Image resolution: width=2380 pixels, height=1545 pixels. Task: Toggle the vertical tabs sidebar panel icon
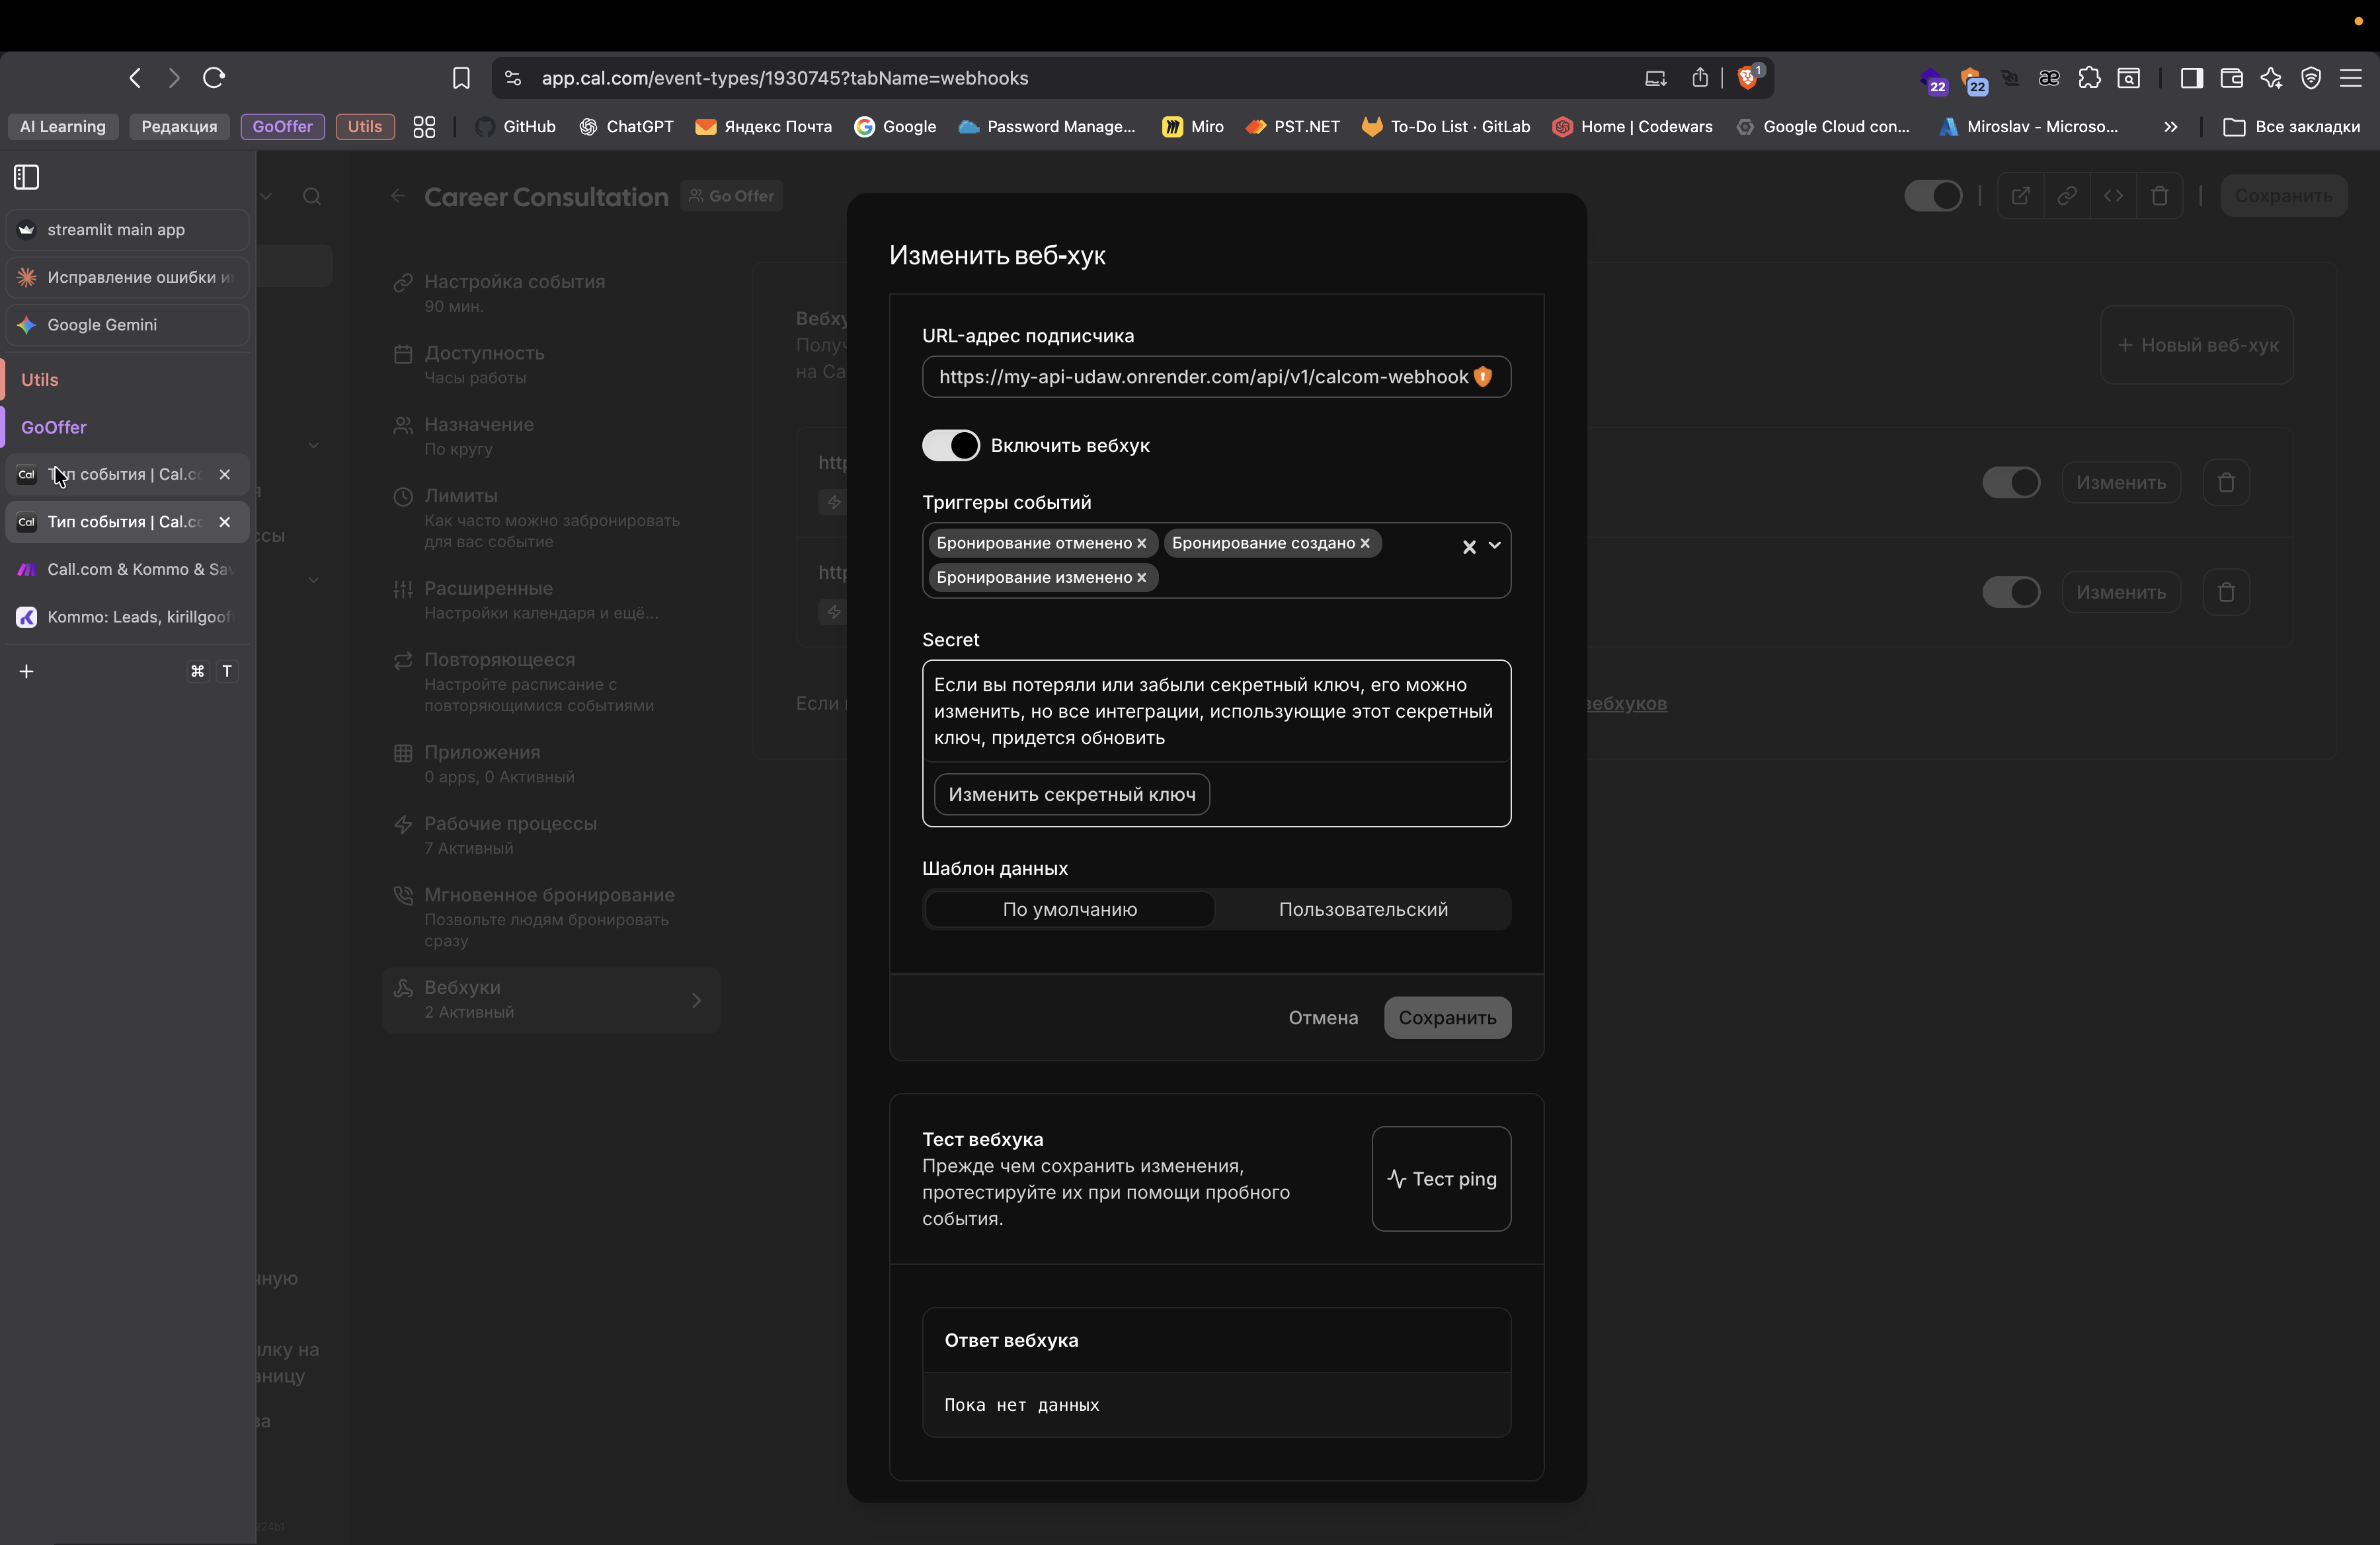pyautogui.click(x=27, y=177)
